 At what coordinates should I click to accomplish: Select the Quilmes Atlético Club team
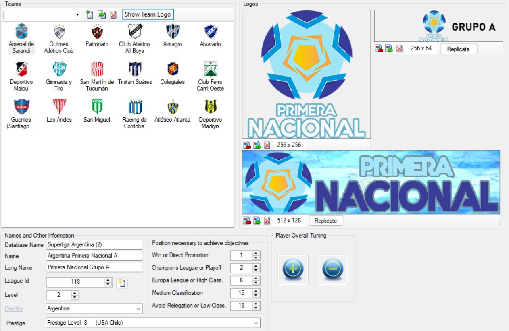(59, 39)
